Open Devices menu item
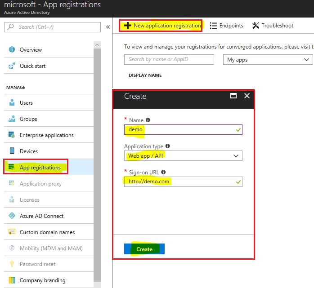Screen dimensions: 314x288 point(49,151)
